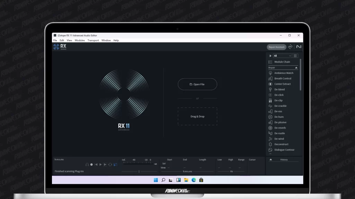Collapse the Repair section triangle

click(x=296, y=68)
